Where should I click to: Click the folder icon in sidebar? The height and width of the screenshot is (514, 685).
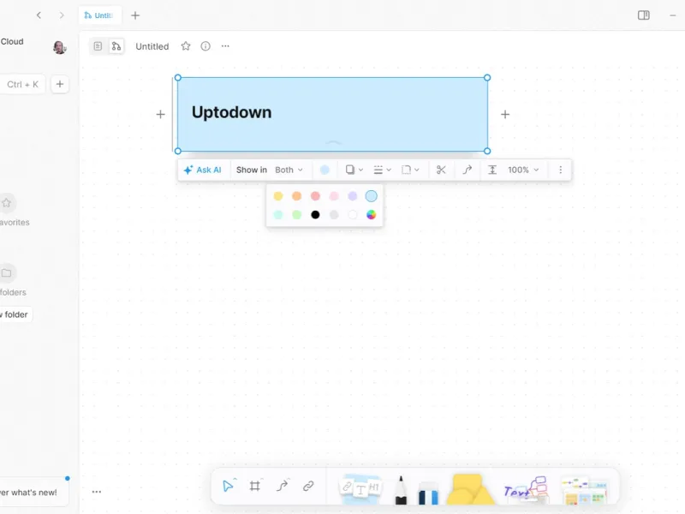coord(7,273)
